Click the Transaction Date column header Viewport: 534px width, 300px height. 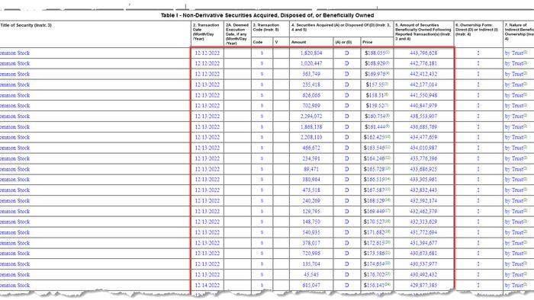click(206, 32)
